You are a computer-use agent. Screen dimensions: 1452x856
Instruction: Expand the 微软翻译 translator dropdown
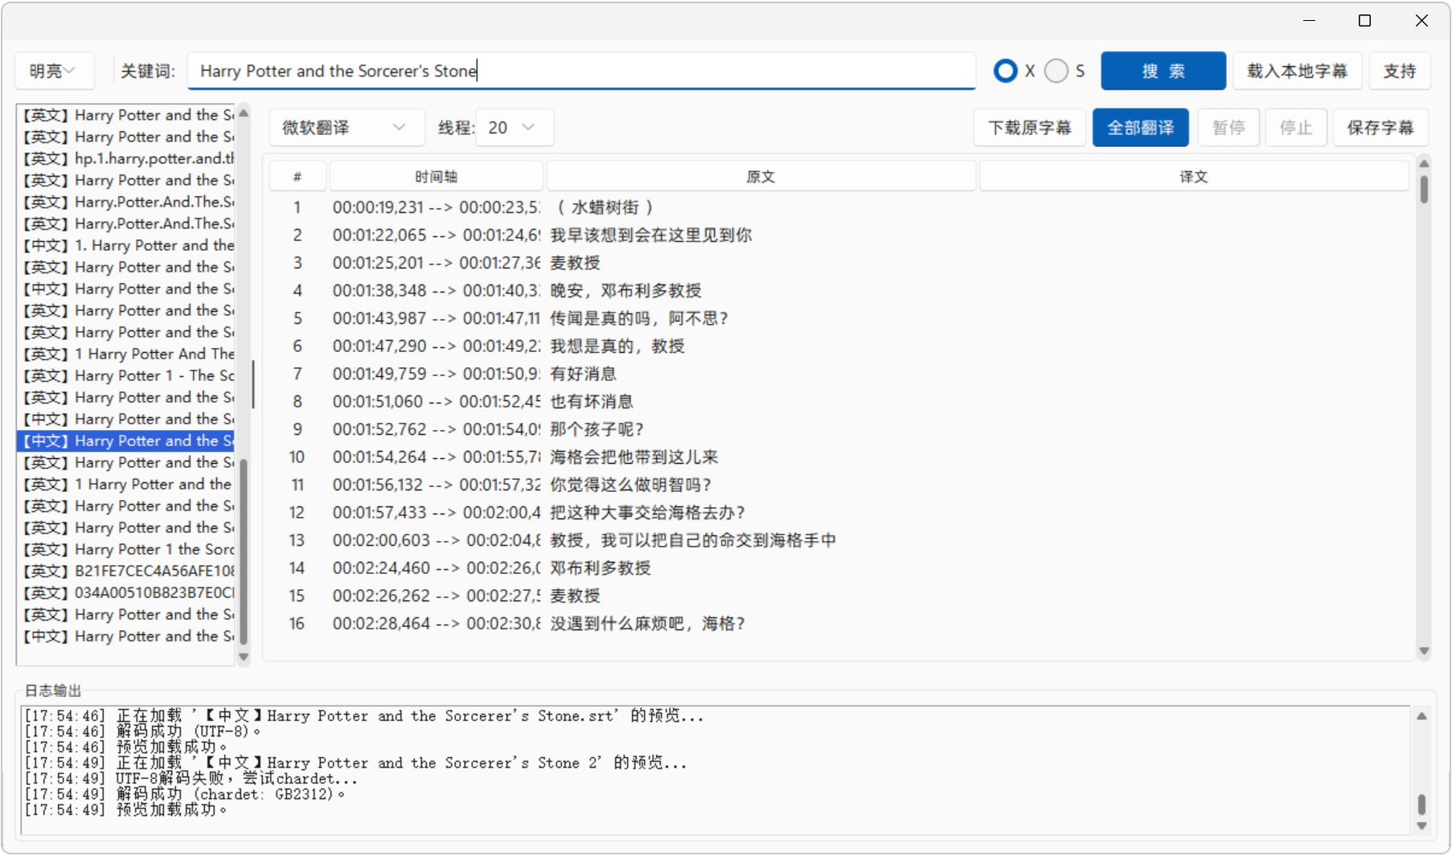tap(345, 128)
